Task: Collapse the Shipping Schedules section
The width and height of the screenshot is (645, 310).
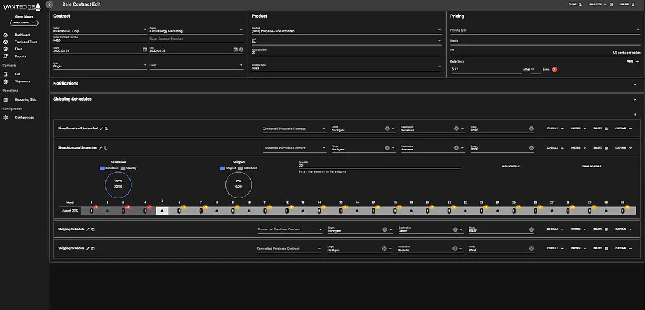Action: tap(635, 99)
